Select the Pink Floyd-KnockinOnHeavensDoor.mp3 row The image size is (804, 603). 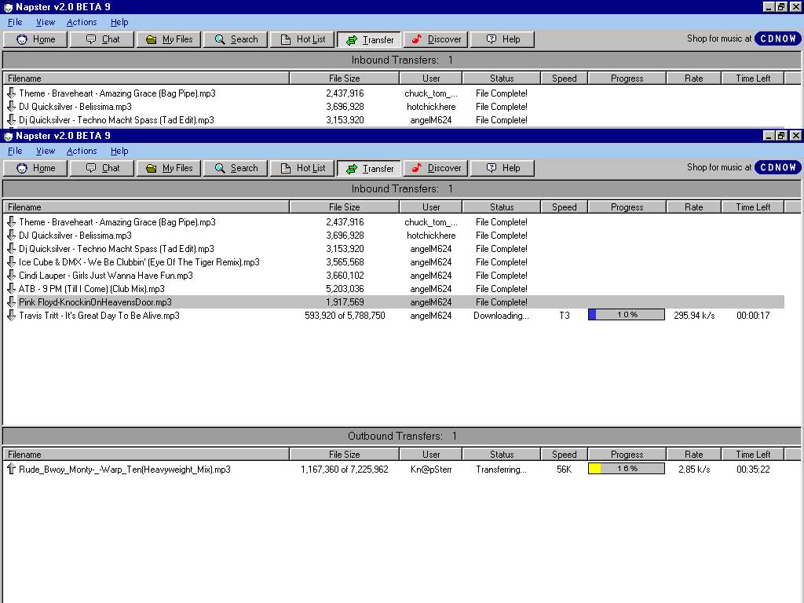(95, 302)
